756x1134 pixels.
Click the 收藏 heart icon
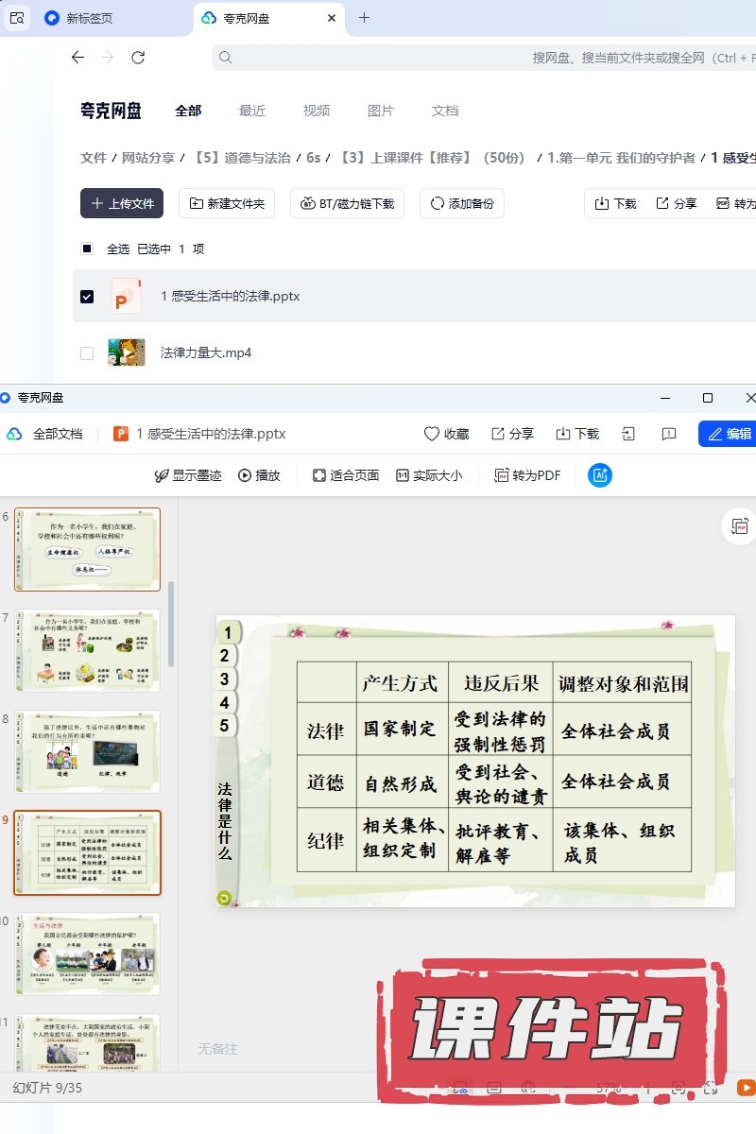coord(431,434)
